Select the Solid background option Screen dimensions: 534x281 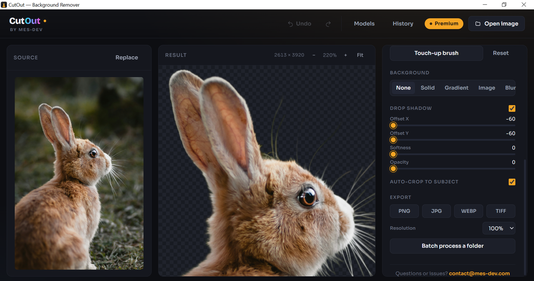pyautogui.click(x=428, y=88)
